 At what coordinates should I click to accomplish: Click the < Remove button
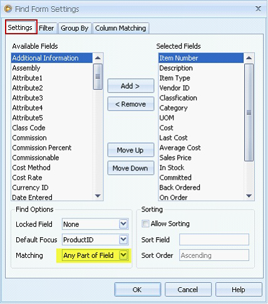point(131,104)
